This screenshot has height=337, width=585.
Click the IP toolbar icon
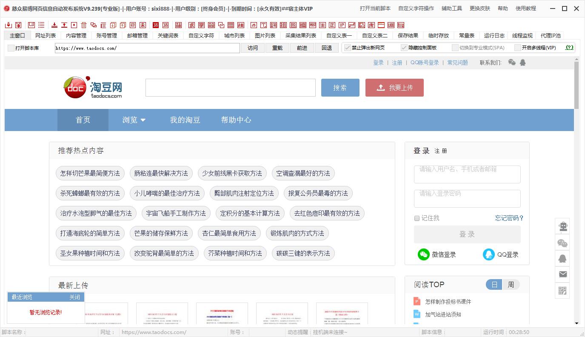click(x=342, y=25)
